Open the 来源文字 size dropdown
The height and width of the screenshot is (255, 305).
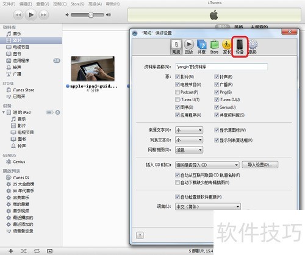point(189,130)
